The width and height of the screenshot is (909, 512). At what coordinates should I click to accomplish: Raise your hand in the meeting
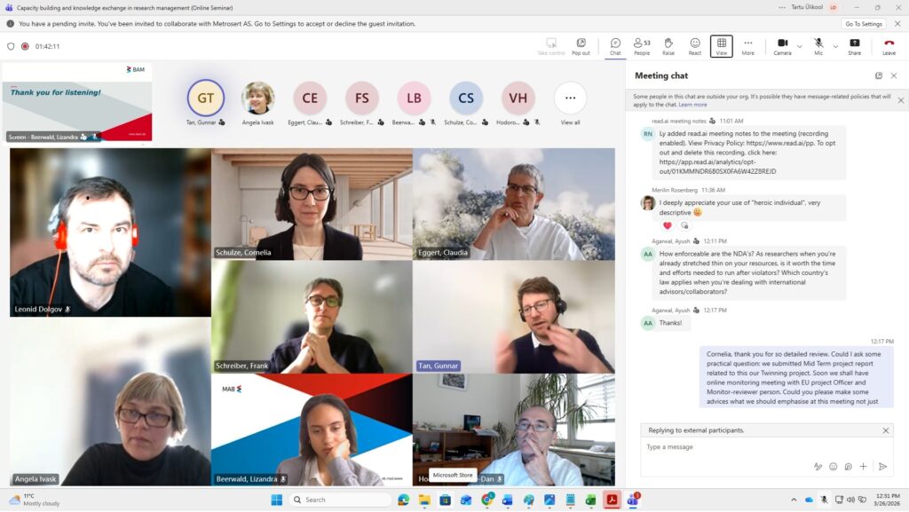pos(668,46)
